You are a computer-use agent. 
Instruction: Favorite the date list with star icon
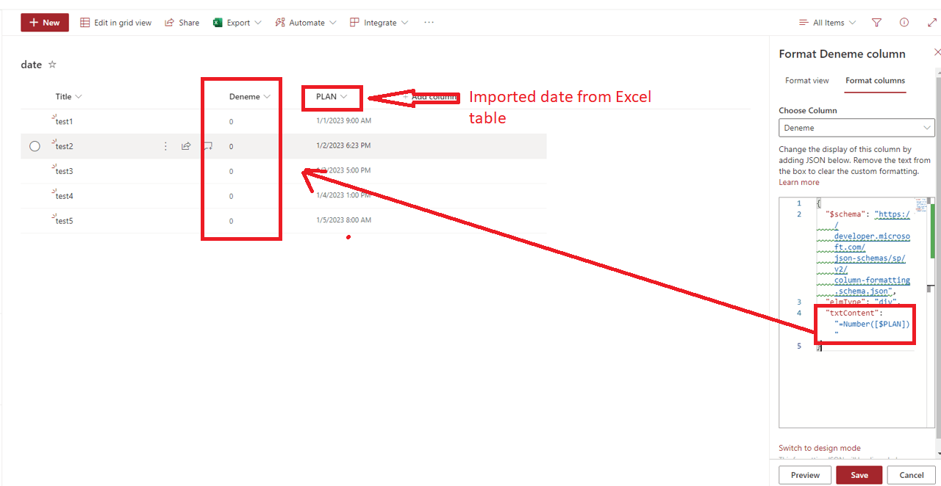tap(52, 65)
